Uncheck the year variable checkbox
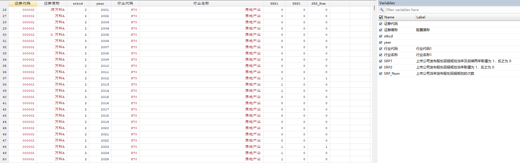Screen dimensions: 520x163 pos(381,42)
